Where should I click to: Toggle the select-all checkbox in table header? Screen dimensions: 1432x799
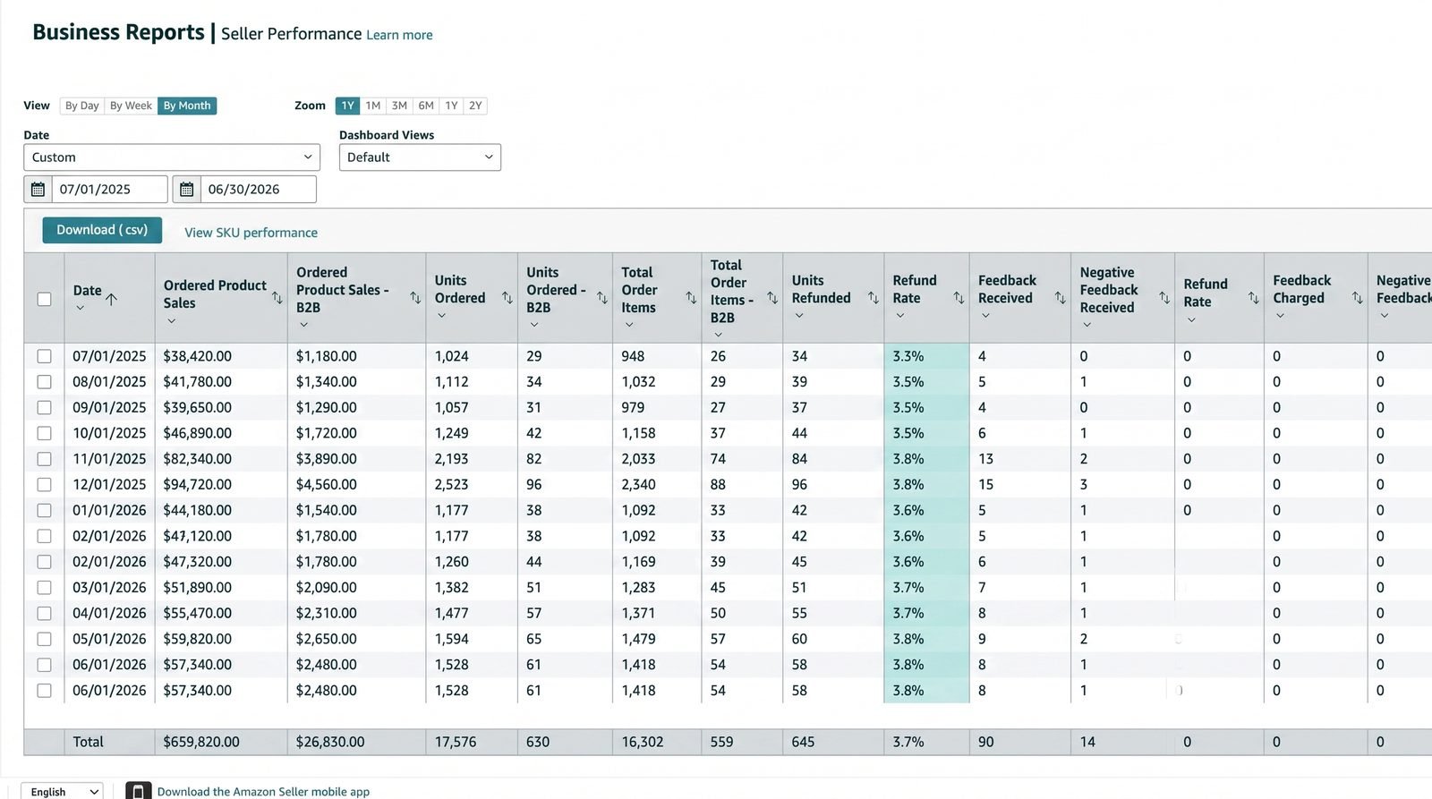tap(44, 299)
